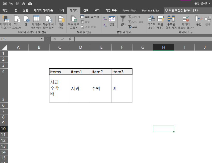Viewport: 212px width, 163px height.
Task: Select row 5 header
Action: (x=4, y=89)
